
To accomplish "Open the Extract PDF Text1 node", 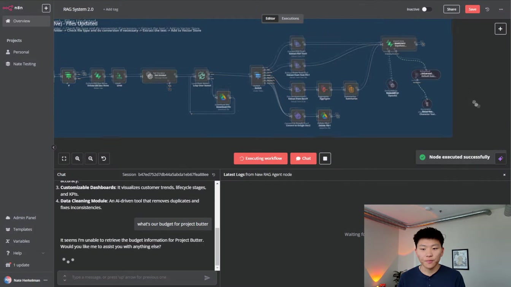I will coord(298,43).
